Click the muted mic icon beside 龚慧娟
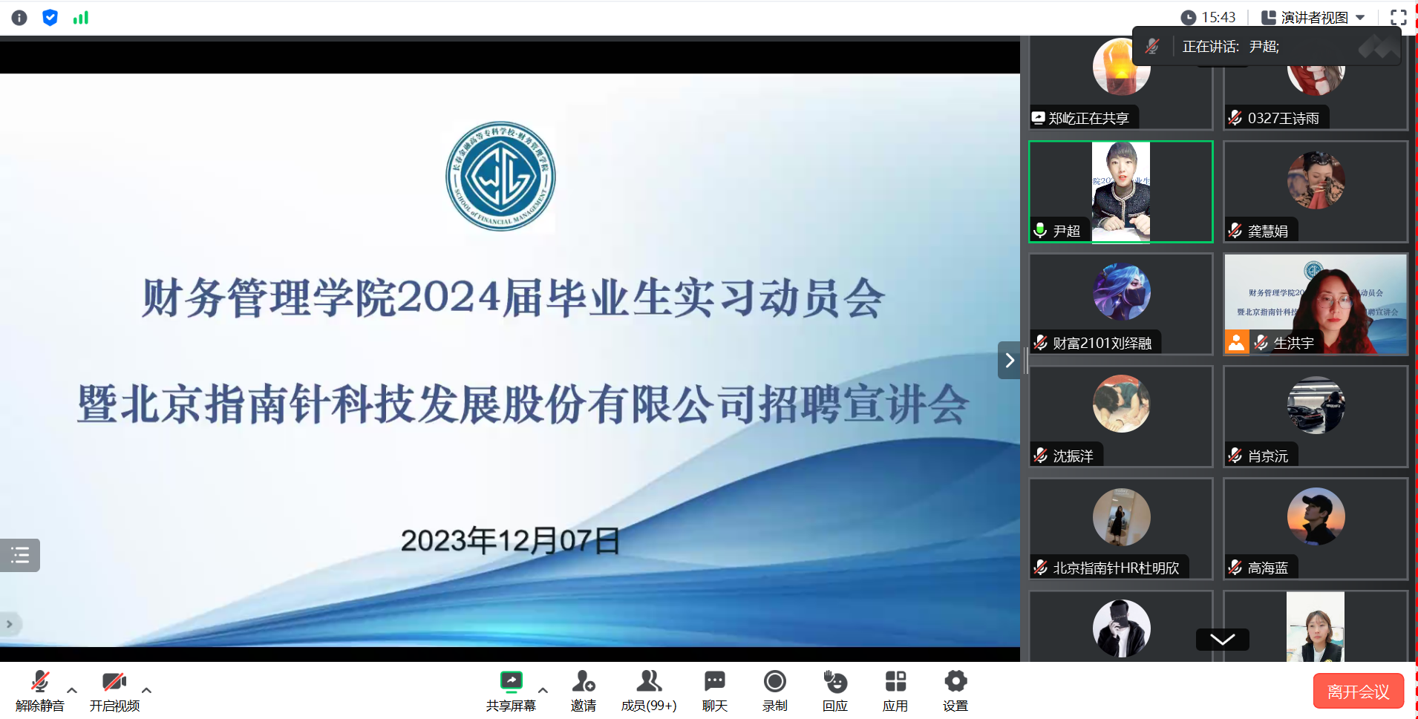Screen dimensions: 1418x719 [1235, 231]
